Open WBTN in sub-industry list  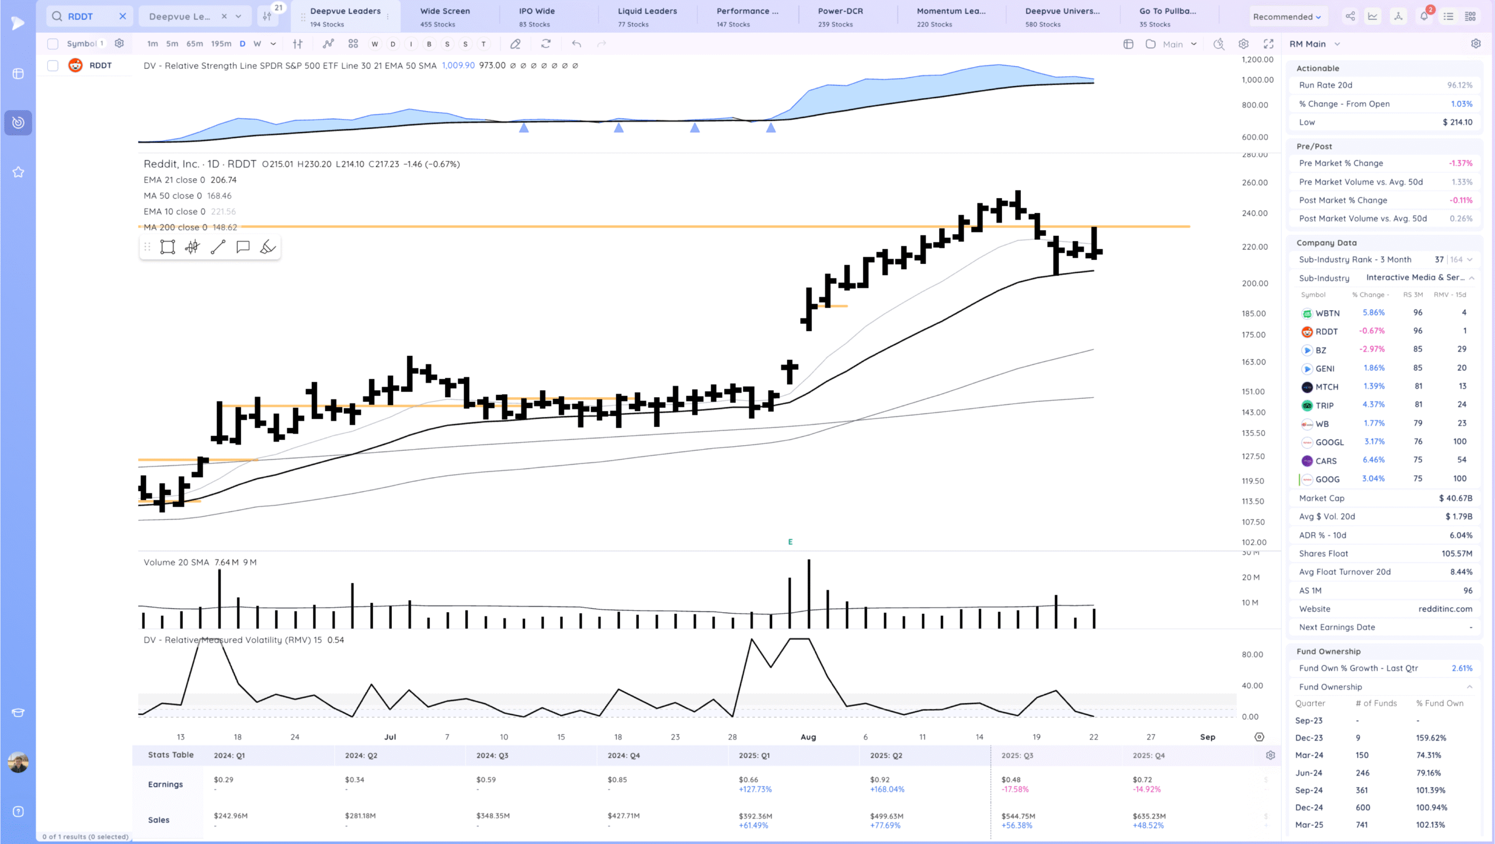coord(1327,313)
